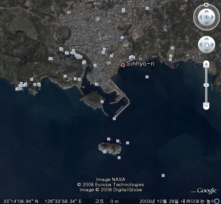The width and height of the screenshot is (221, 204).
Task: Open photo icon in open sea east of Sinhyo-ri
Action: [x=147, y=77]
